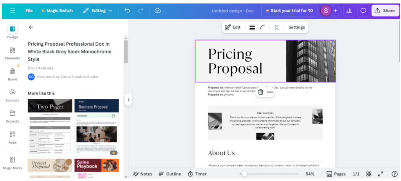
Task: Click the grayed padding frame icon
Action: pos(276,27)
